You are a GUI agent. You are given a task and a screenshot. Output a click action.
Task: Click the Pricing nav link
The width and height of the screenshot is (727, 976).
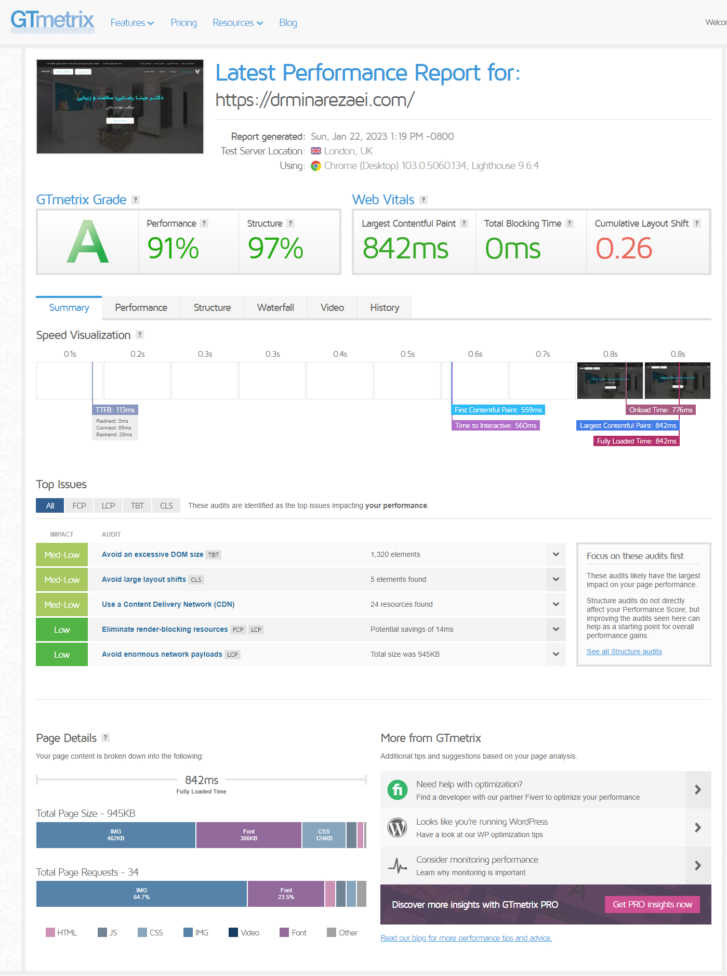point(183,23)
